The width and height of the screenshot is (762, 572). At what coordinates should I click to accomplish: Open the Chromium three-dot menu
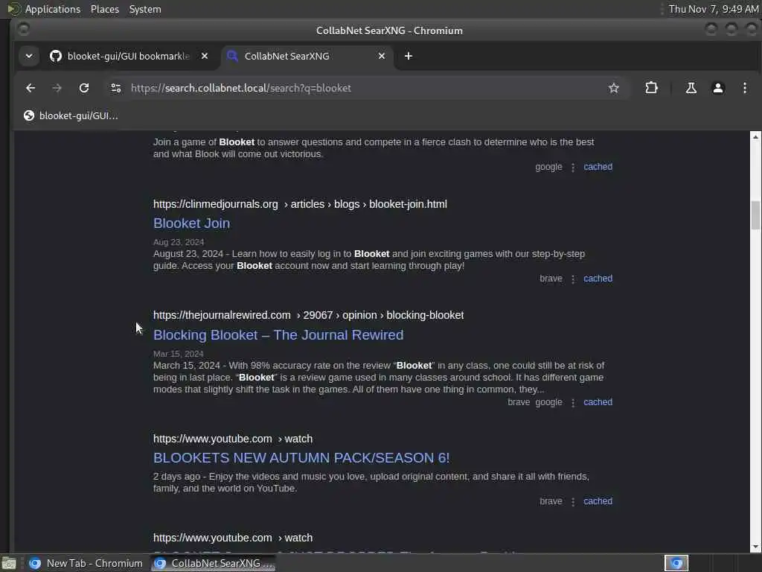click(x=744, y=88)
